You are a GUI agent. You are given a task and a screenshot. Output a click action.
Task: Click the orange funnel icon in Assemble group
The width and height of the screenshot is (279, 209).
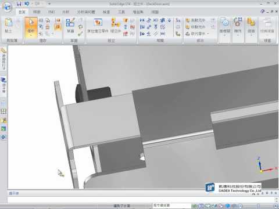coord(126,20)
